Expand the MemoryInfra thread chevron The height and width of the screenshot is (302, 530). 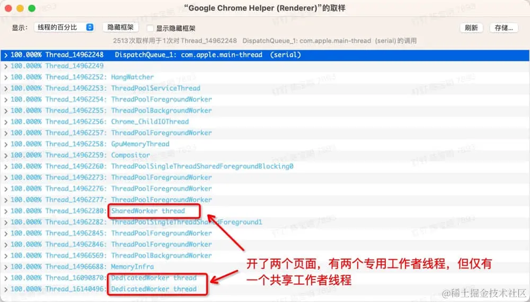click(6, 268)
